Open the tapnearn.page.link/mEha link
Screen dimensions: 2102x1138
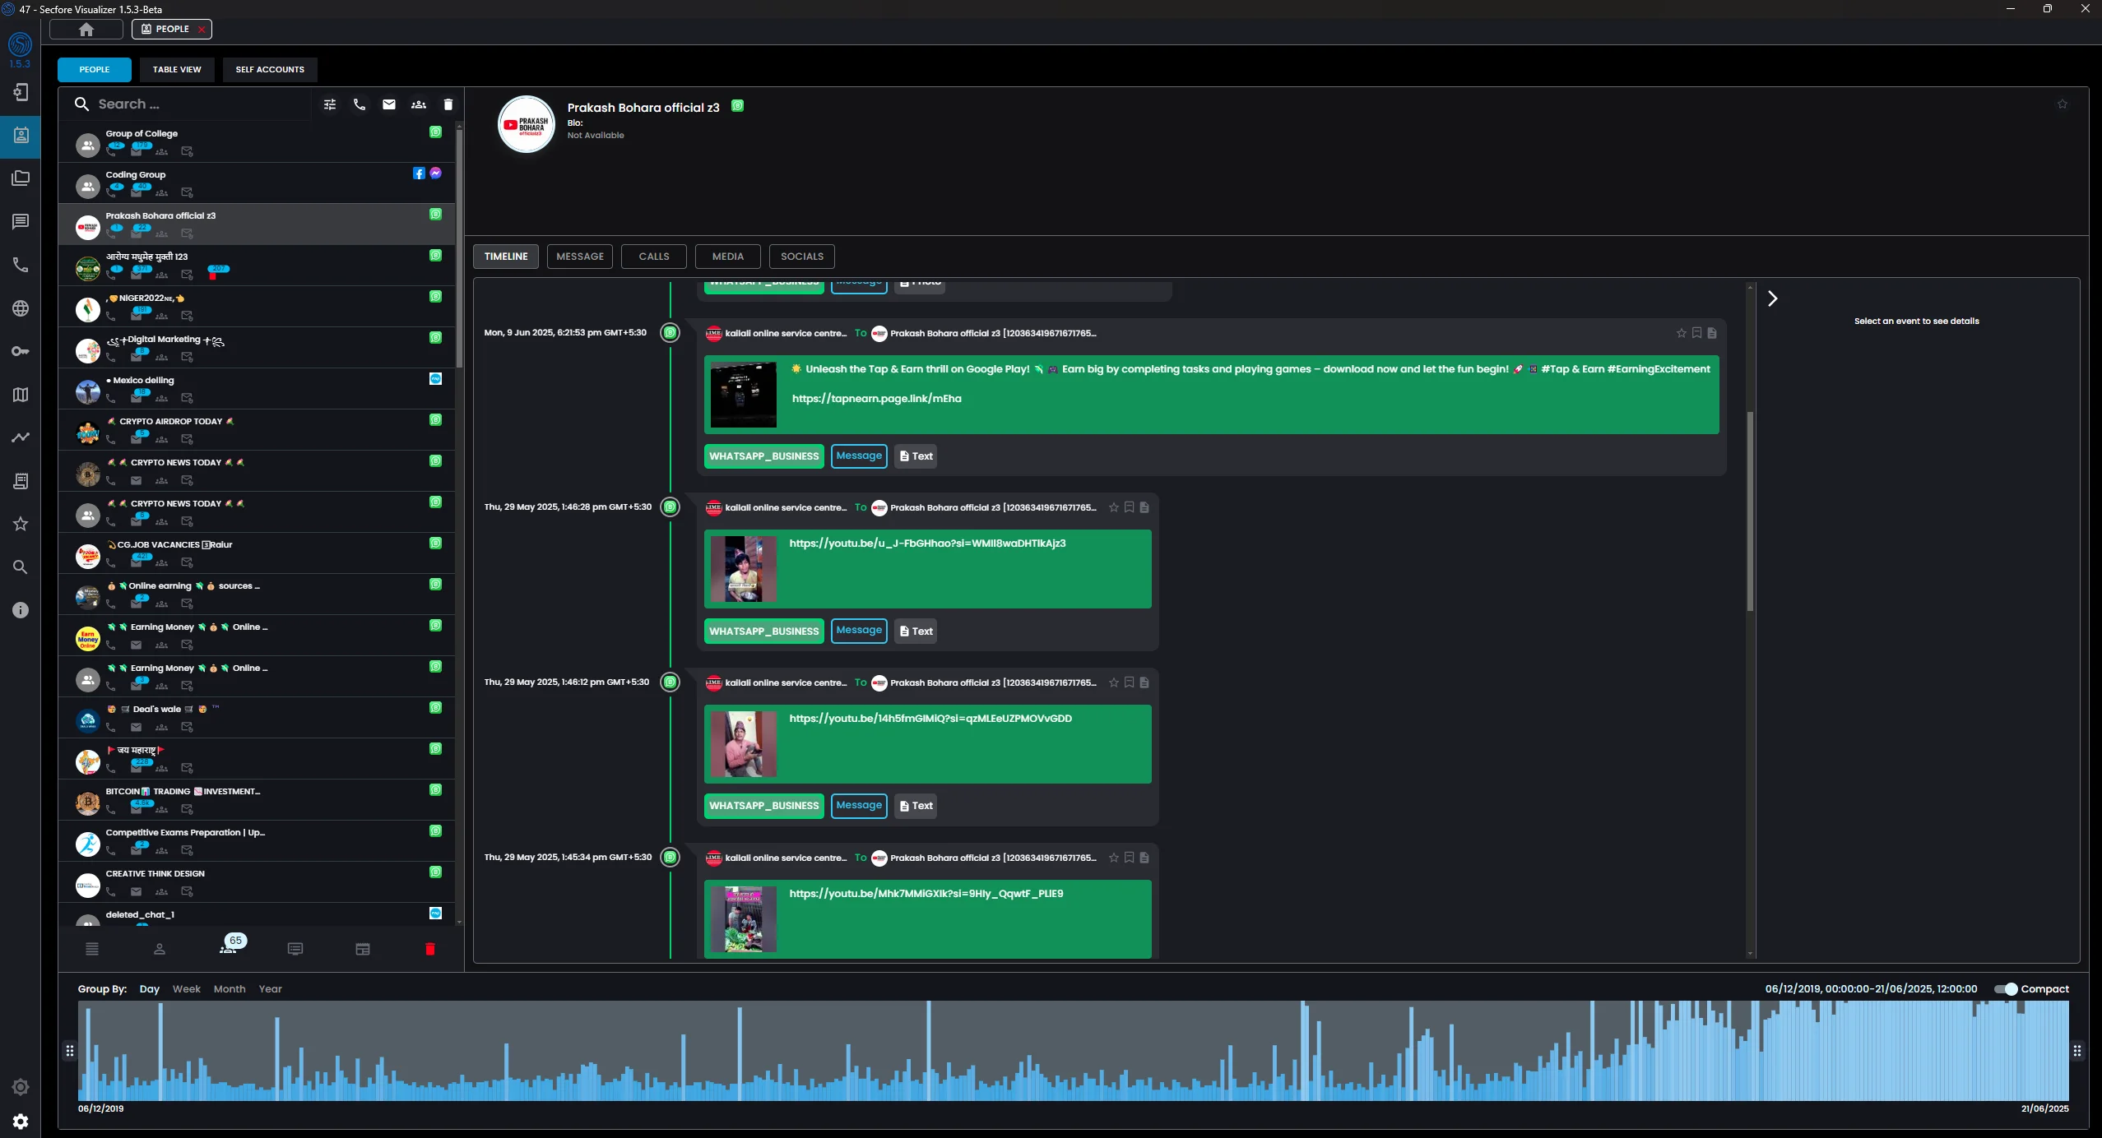876,399
